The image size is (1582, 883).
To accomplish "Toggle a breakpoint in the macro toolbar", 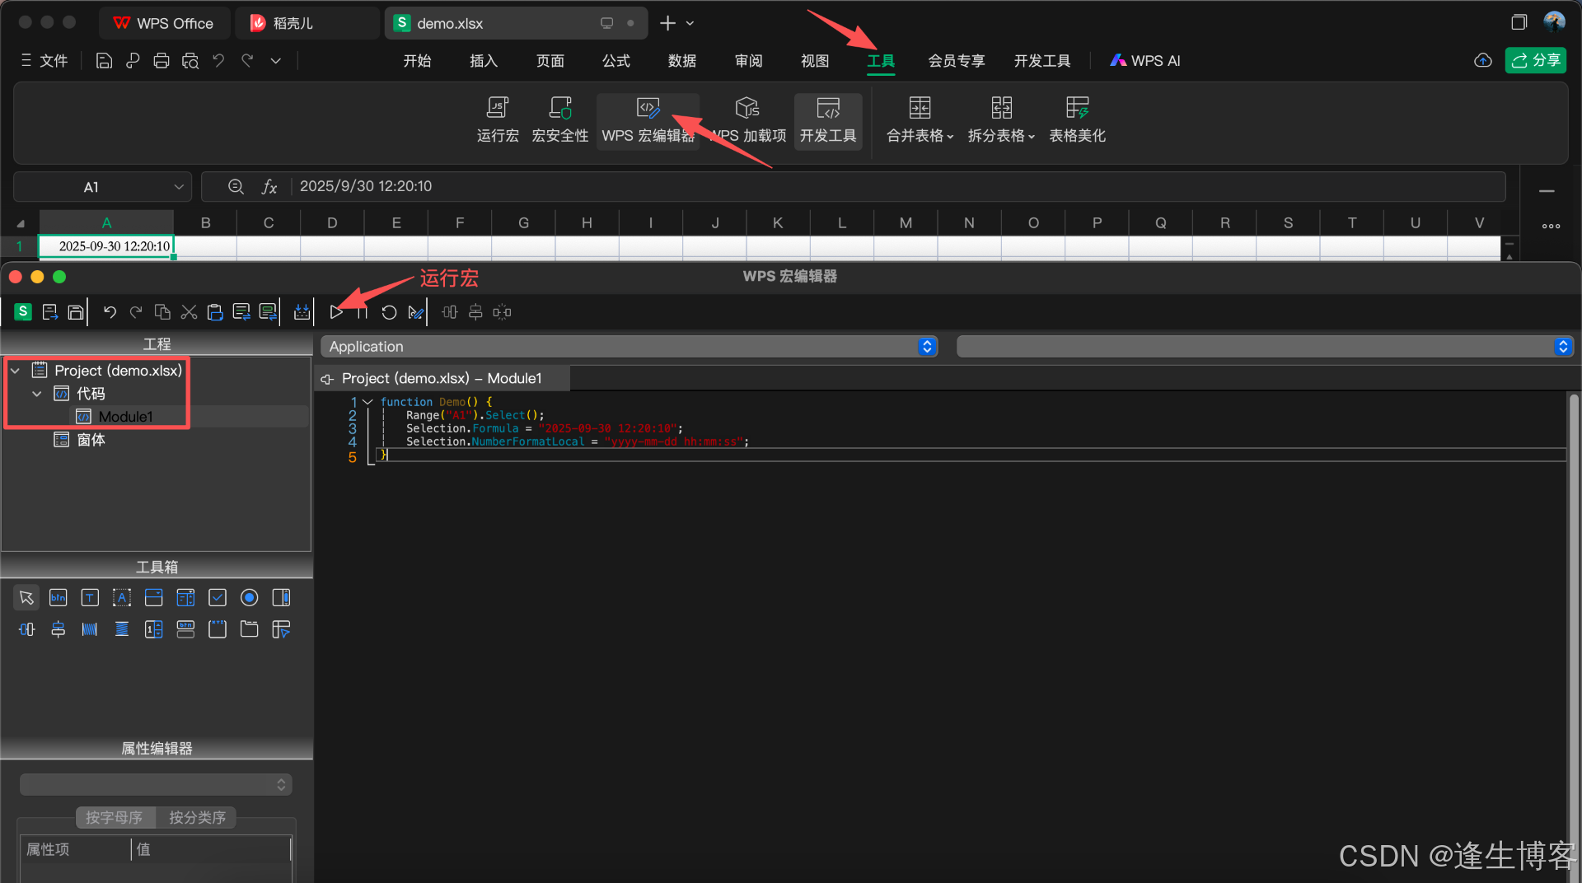I will (x=416, y=311).
